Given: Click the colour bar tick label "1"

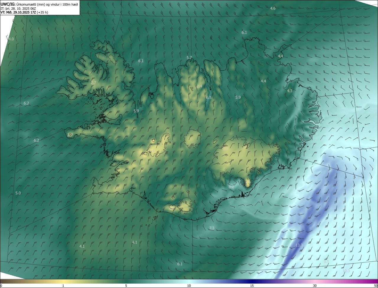Looking at the screenshot, I should coord(63,286).
